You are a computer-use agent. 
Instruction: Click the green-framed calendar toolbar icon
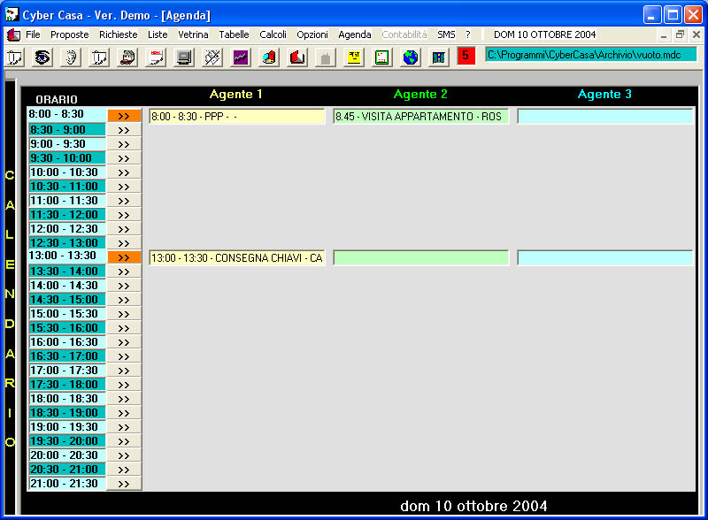coord(382,57)
